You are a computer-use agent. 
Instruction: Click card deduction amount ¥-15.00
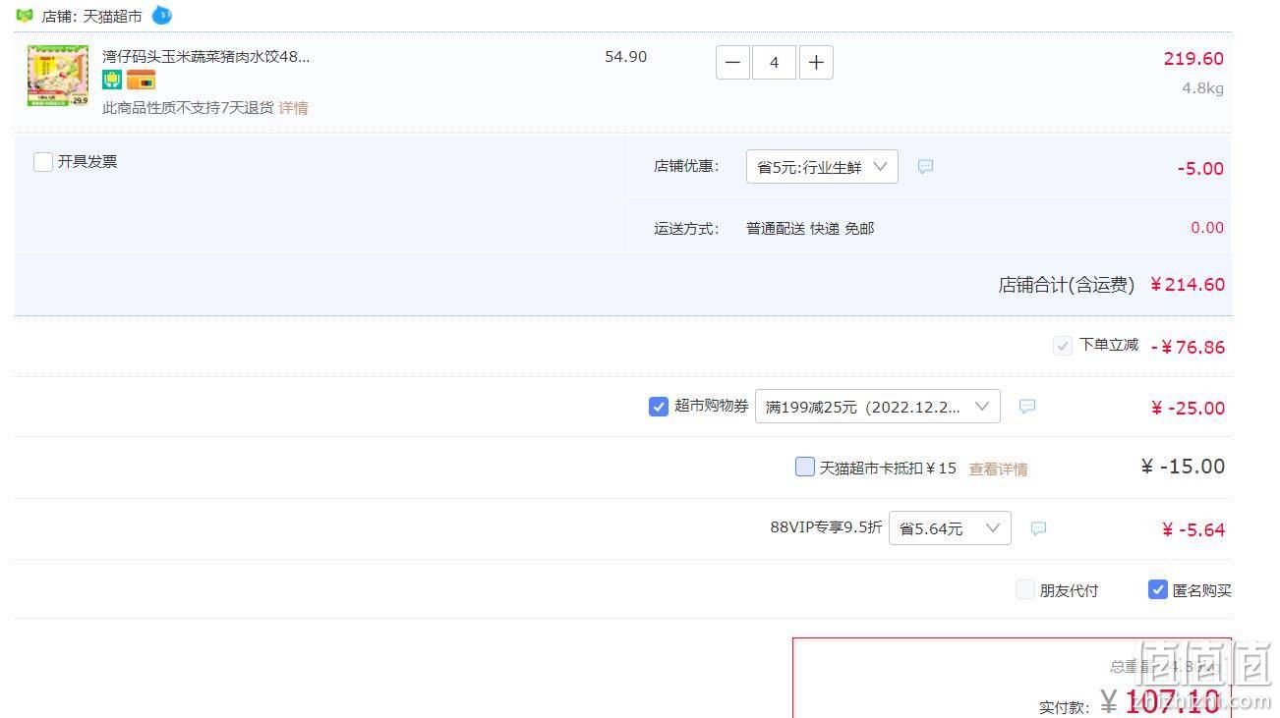click(1183, 467)
